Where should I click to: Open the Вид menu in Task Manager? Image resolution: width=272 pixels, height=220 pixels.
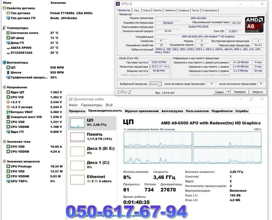coord(109,105)
